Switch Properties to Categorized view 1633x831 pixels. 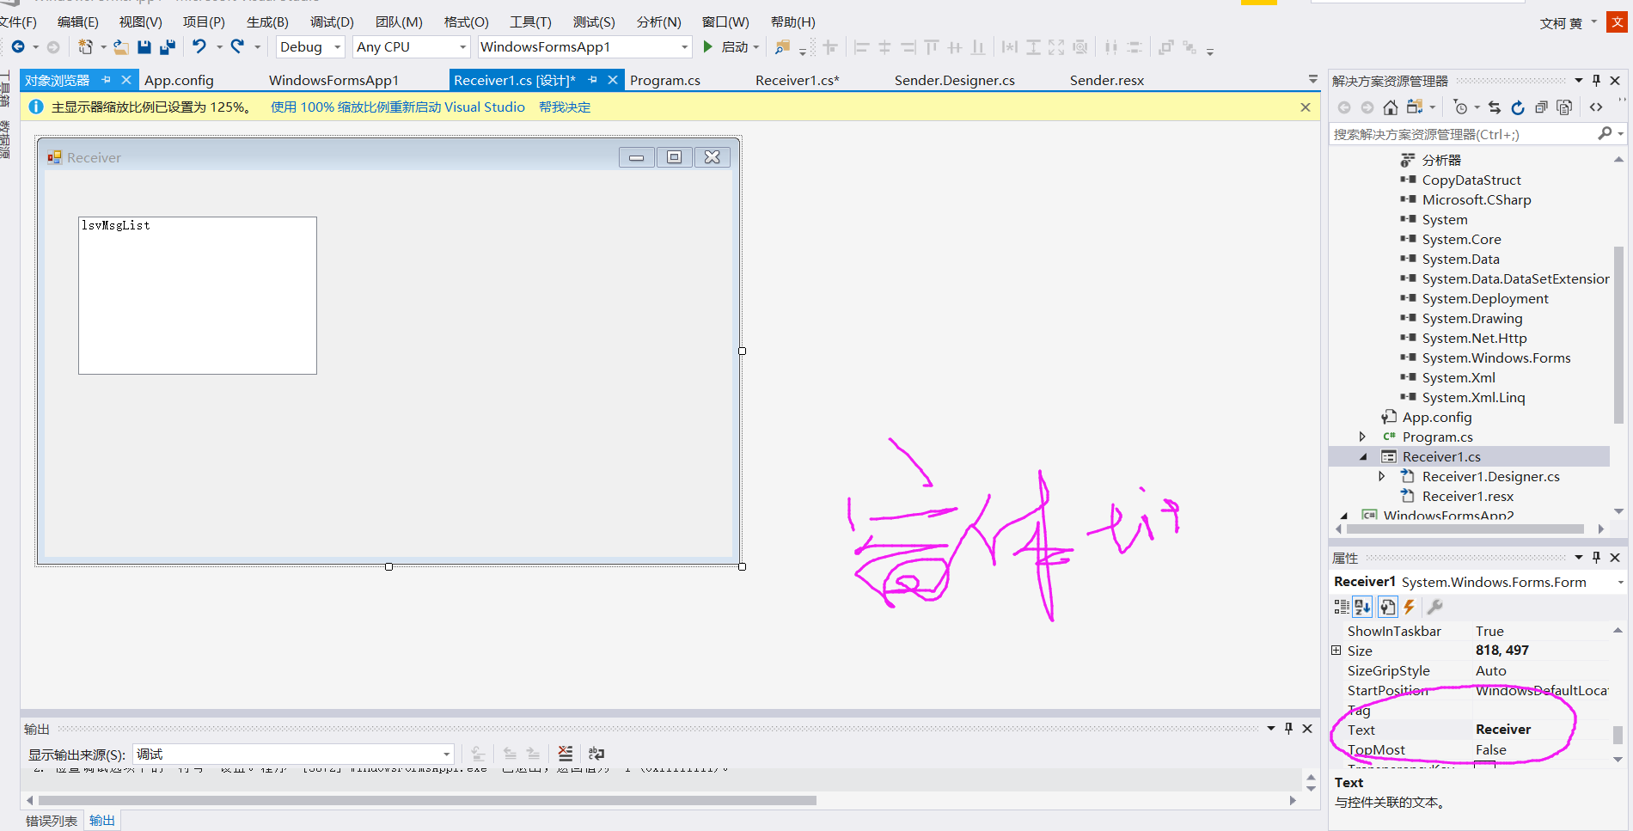(x=1342, y=607)
